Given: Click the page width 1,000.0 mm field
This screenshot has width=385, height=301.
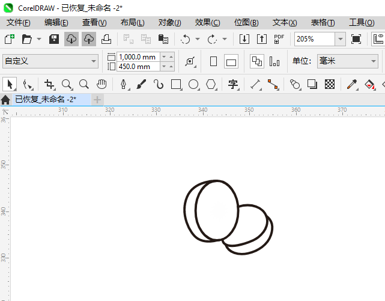Looking at the screenshot, I should tap(138, 56).
